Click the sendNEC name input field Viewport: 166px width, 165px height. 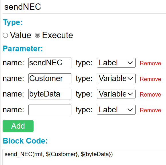(x=50, y=63)
